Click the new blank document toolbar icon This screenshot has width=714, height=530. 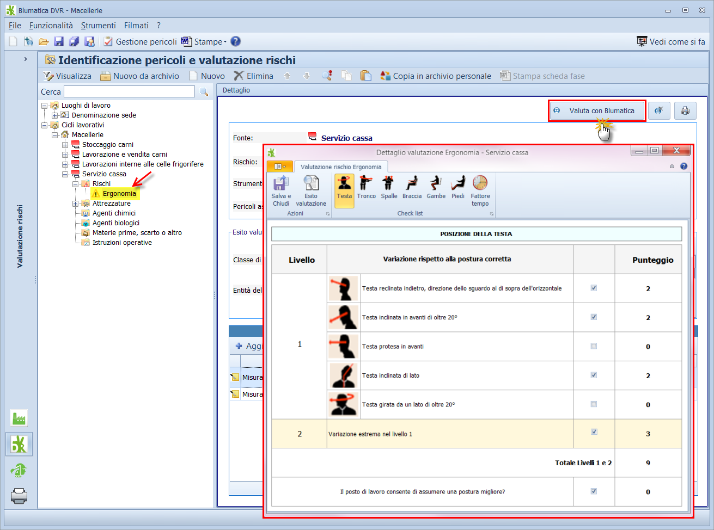pos(13,41)
